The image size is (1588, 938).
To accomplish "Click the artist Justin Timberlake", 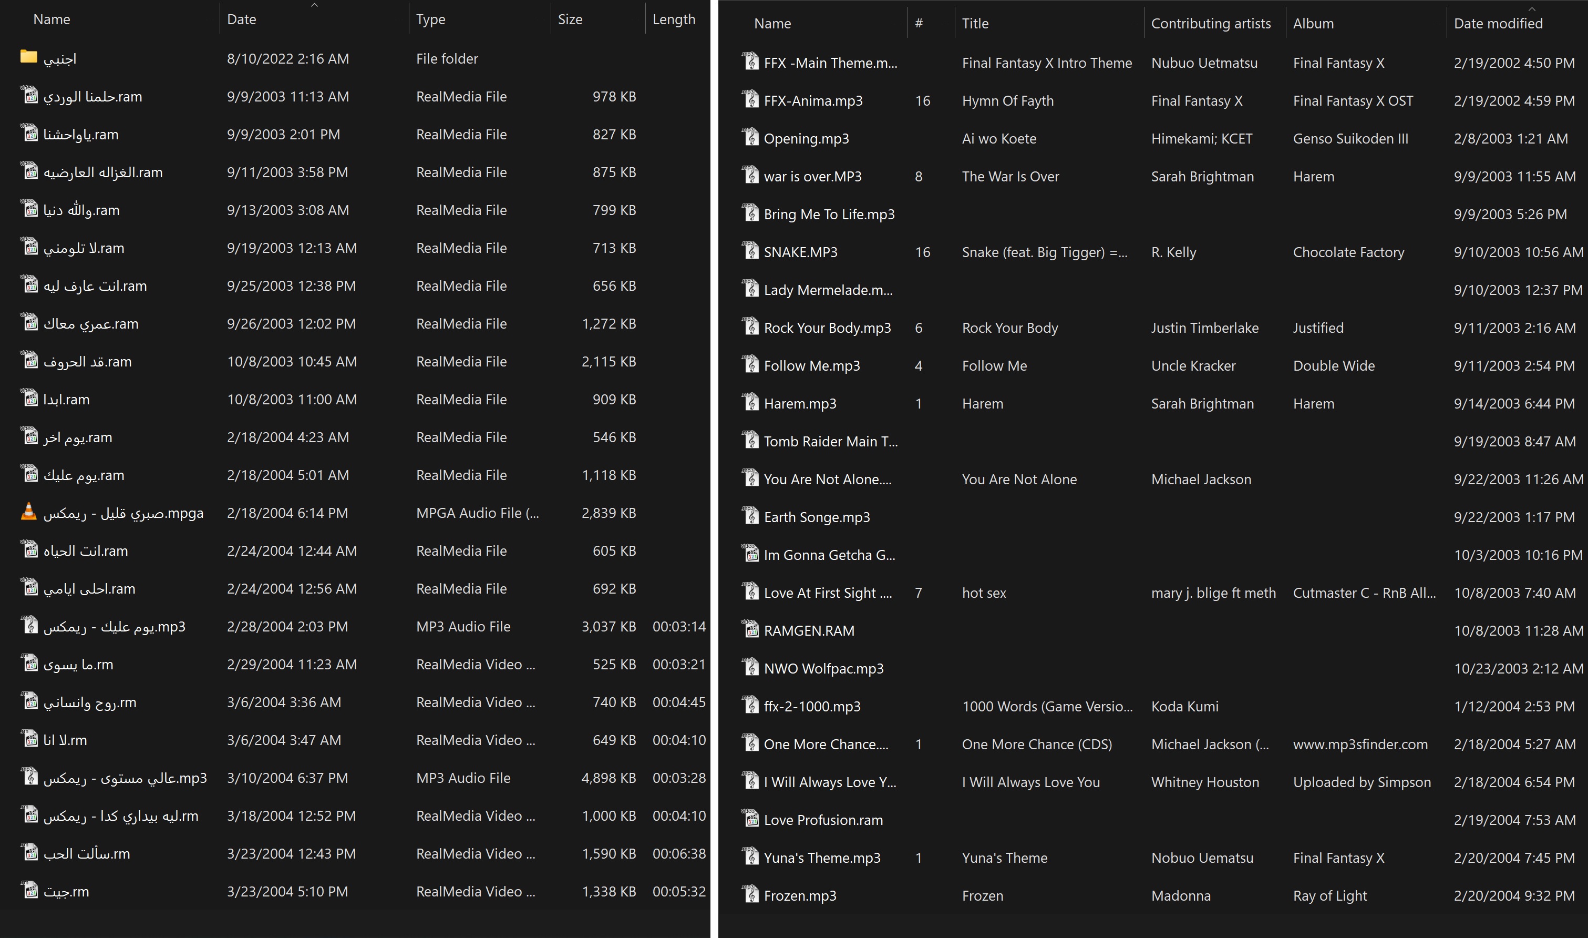I will click(x=1204, y=328).
